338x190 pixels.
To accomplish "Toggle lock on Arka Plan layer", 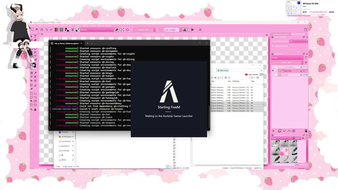I will (301, 71).
